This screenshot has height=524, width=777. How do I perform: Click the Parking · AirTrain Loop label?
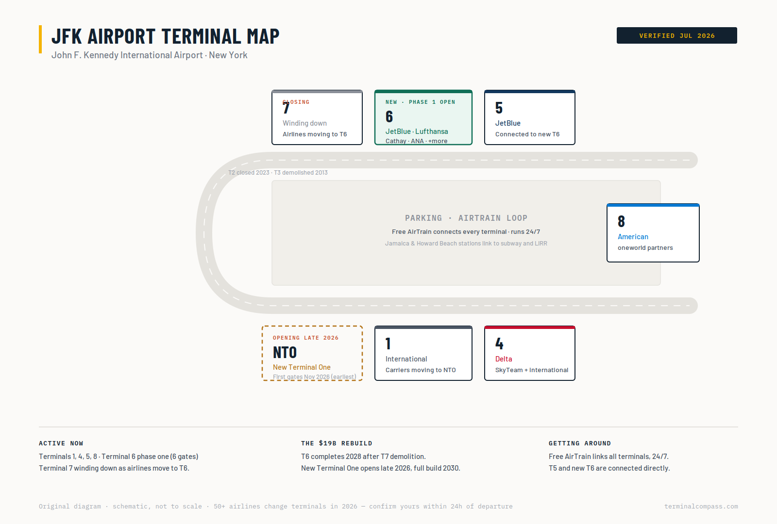click(466, 218)
